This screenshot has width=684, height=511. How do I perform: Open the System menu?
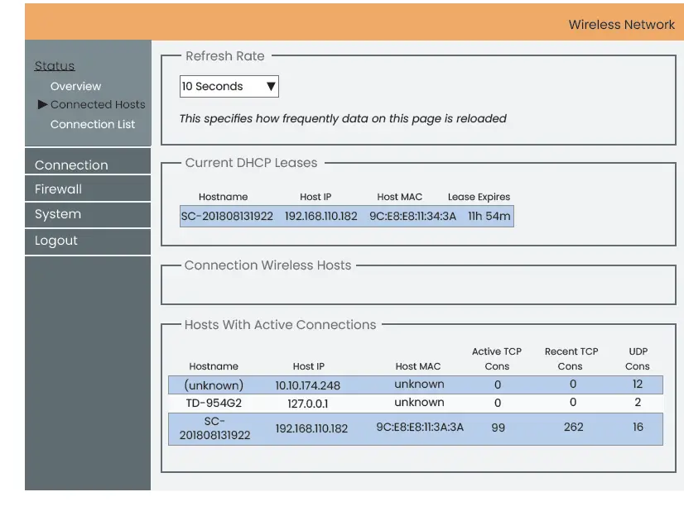[x=58, y=214]
